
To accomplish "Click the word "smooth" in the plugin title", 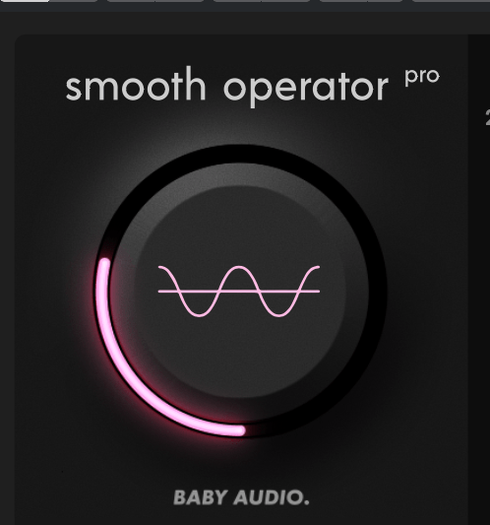I will 136,84.
